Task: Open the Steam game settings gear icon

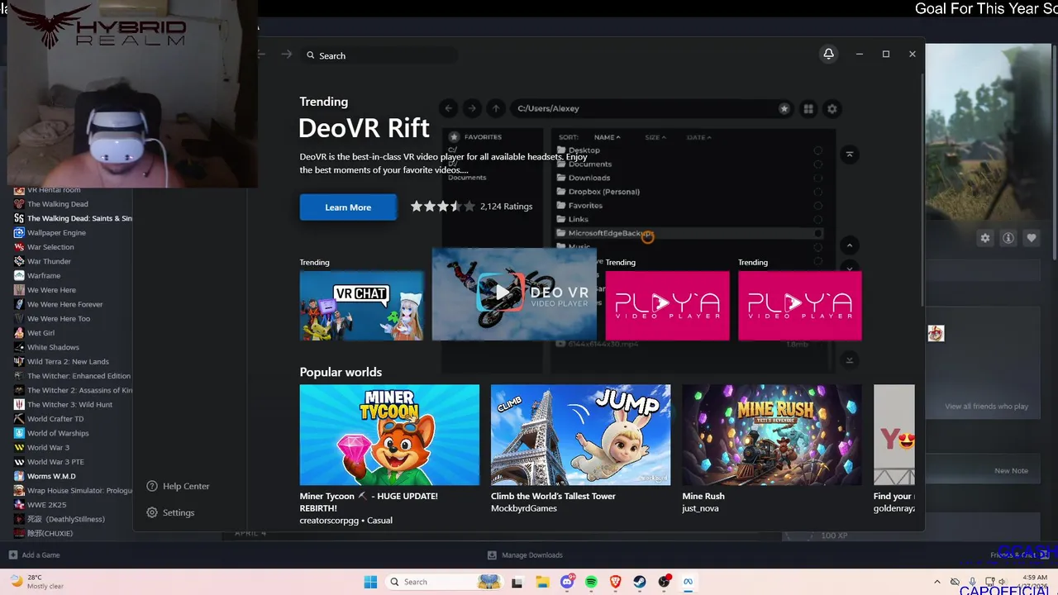Action: (985, 238)
